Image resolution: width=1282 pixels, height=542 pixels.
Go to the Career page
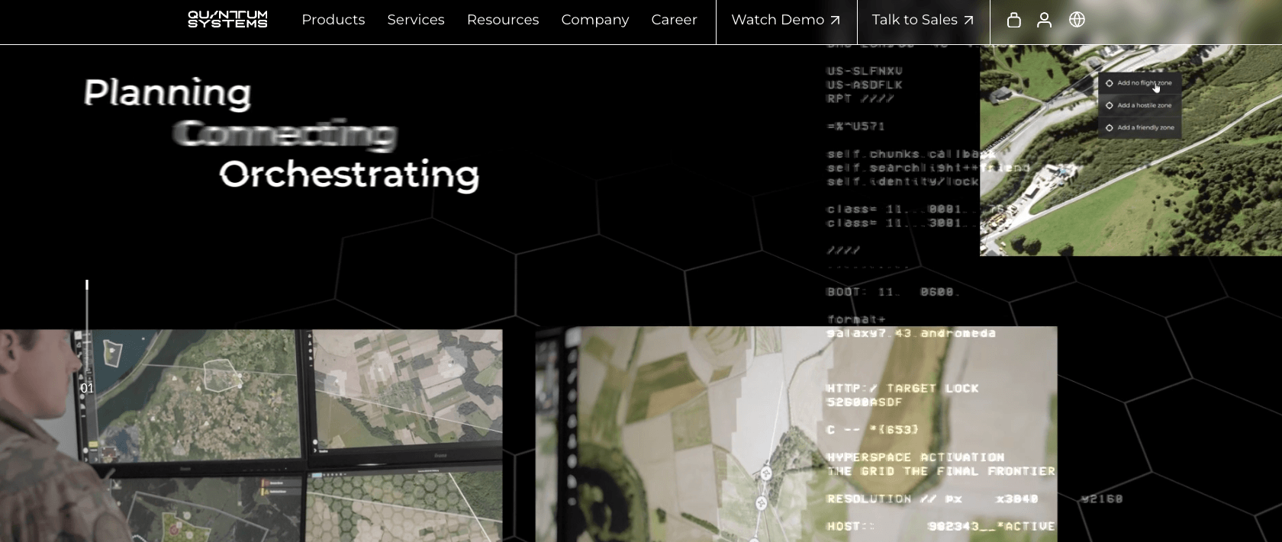tap(674, 20)
